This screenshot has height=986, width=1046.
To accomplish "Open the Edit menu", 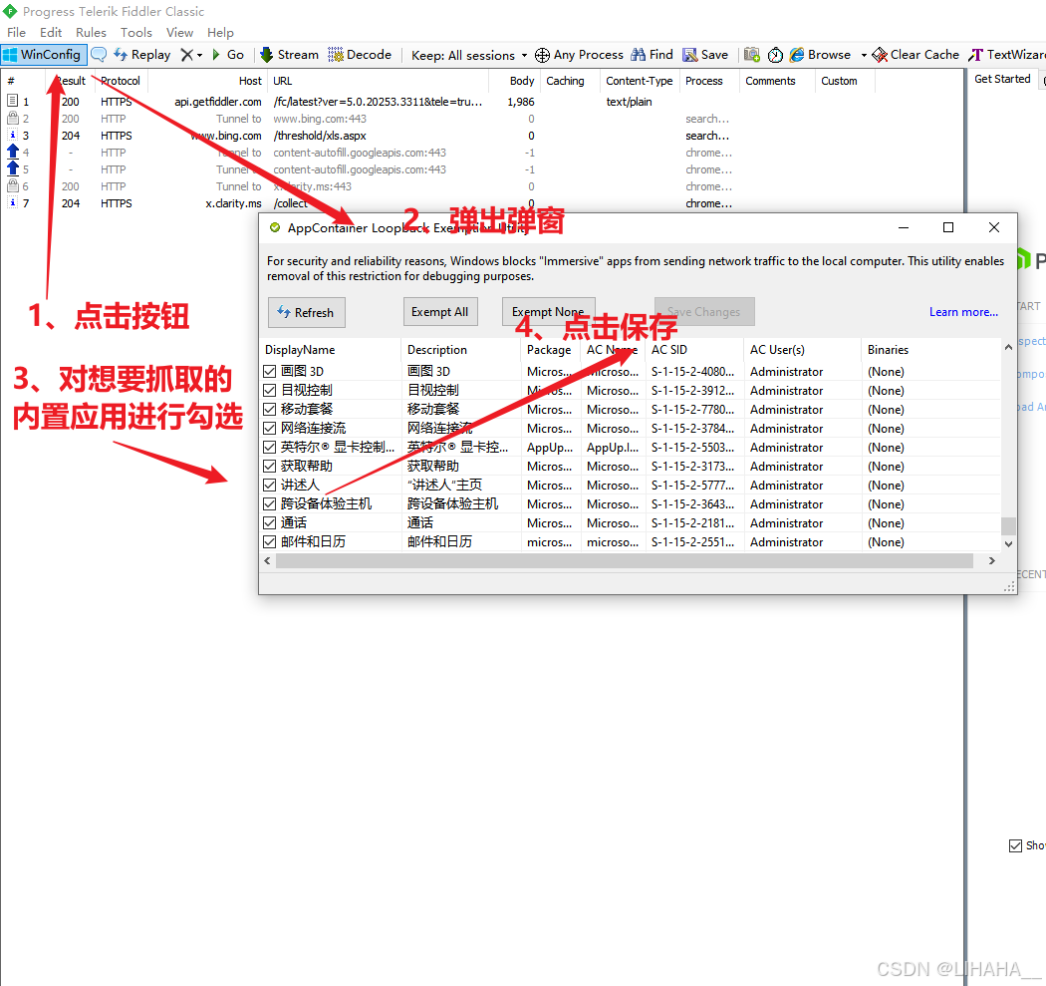I will tap(51, 33).
